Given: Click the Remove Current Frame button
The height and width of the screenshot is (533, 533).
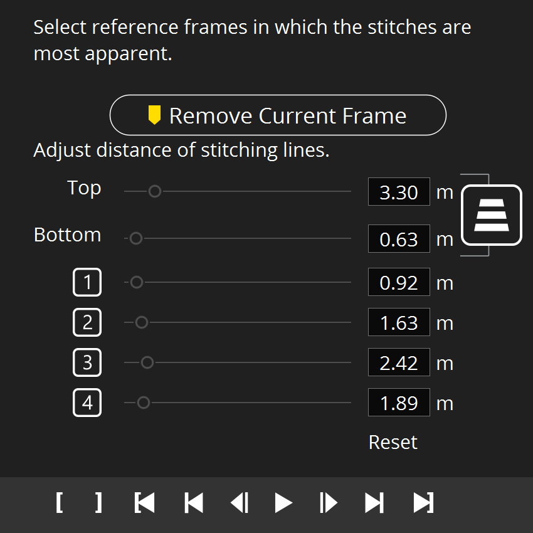Looking at the screenshot, I should coord(278,115).
